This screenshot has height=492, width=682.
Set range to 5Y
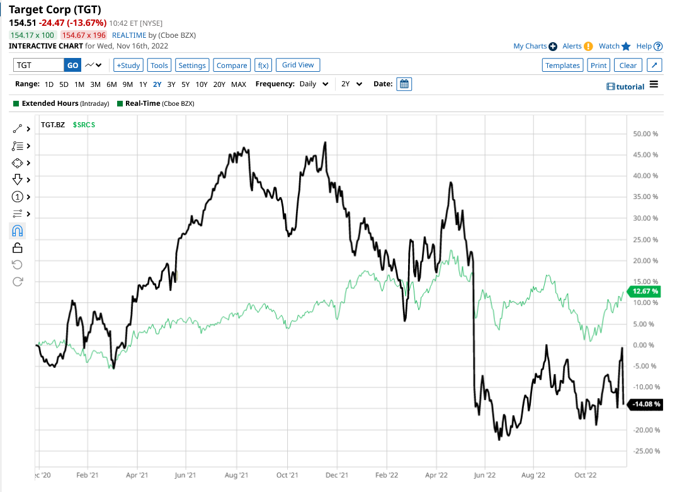pyautogui.click(x=186, y=84)
